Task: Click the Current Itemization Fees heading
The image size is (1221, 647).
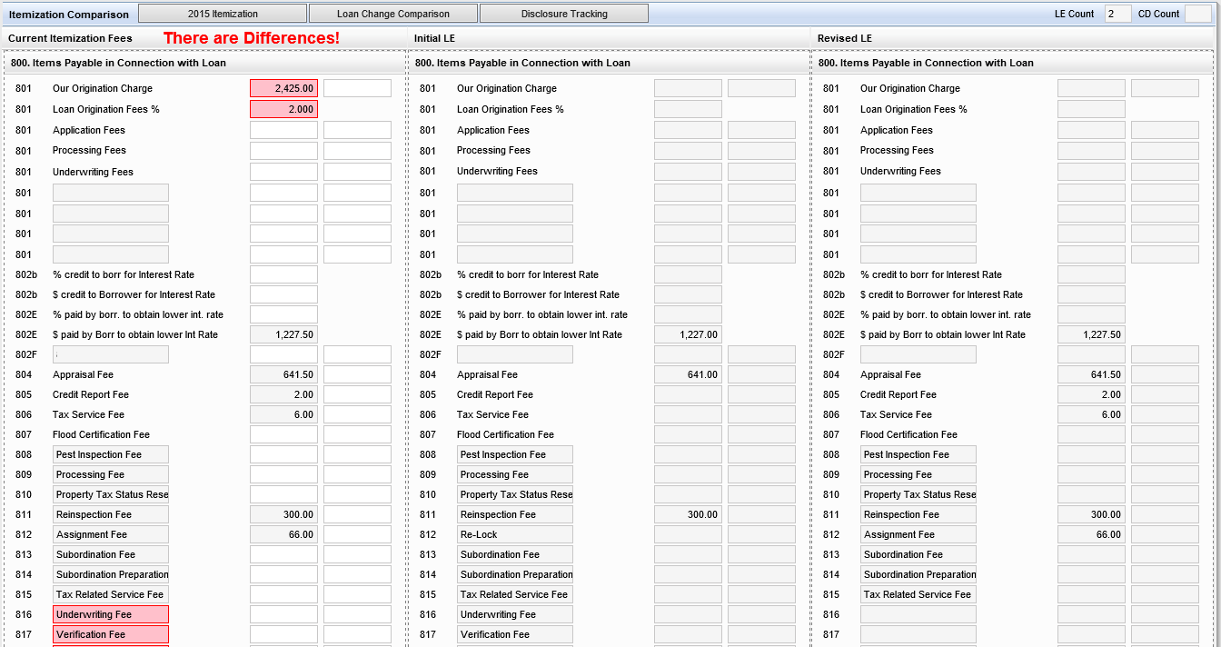Action: (70, 38)
